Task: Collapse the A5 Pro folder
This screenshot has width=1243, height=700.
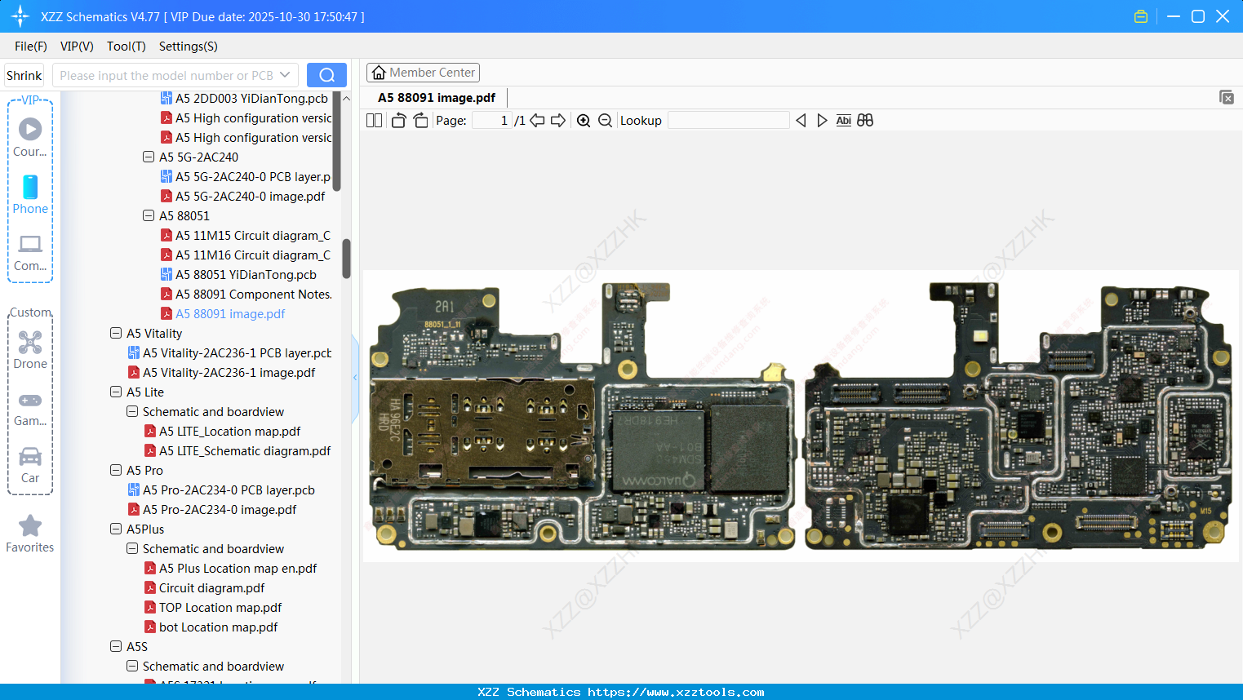Action: point(116,470)
